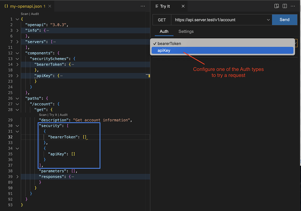The width and height of the screenshot is (301, 211).
Task: Click Scan code lens above description line
Action: click(43, 115)
